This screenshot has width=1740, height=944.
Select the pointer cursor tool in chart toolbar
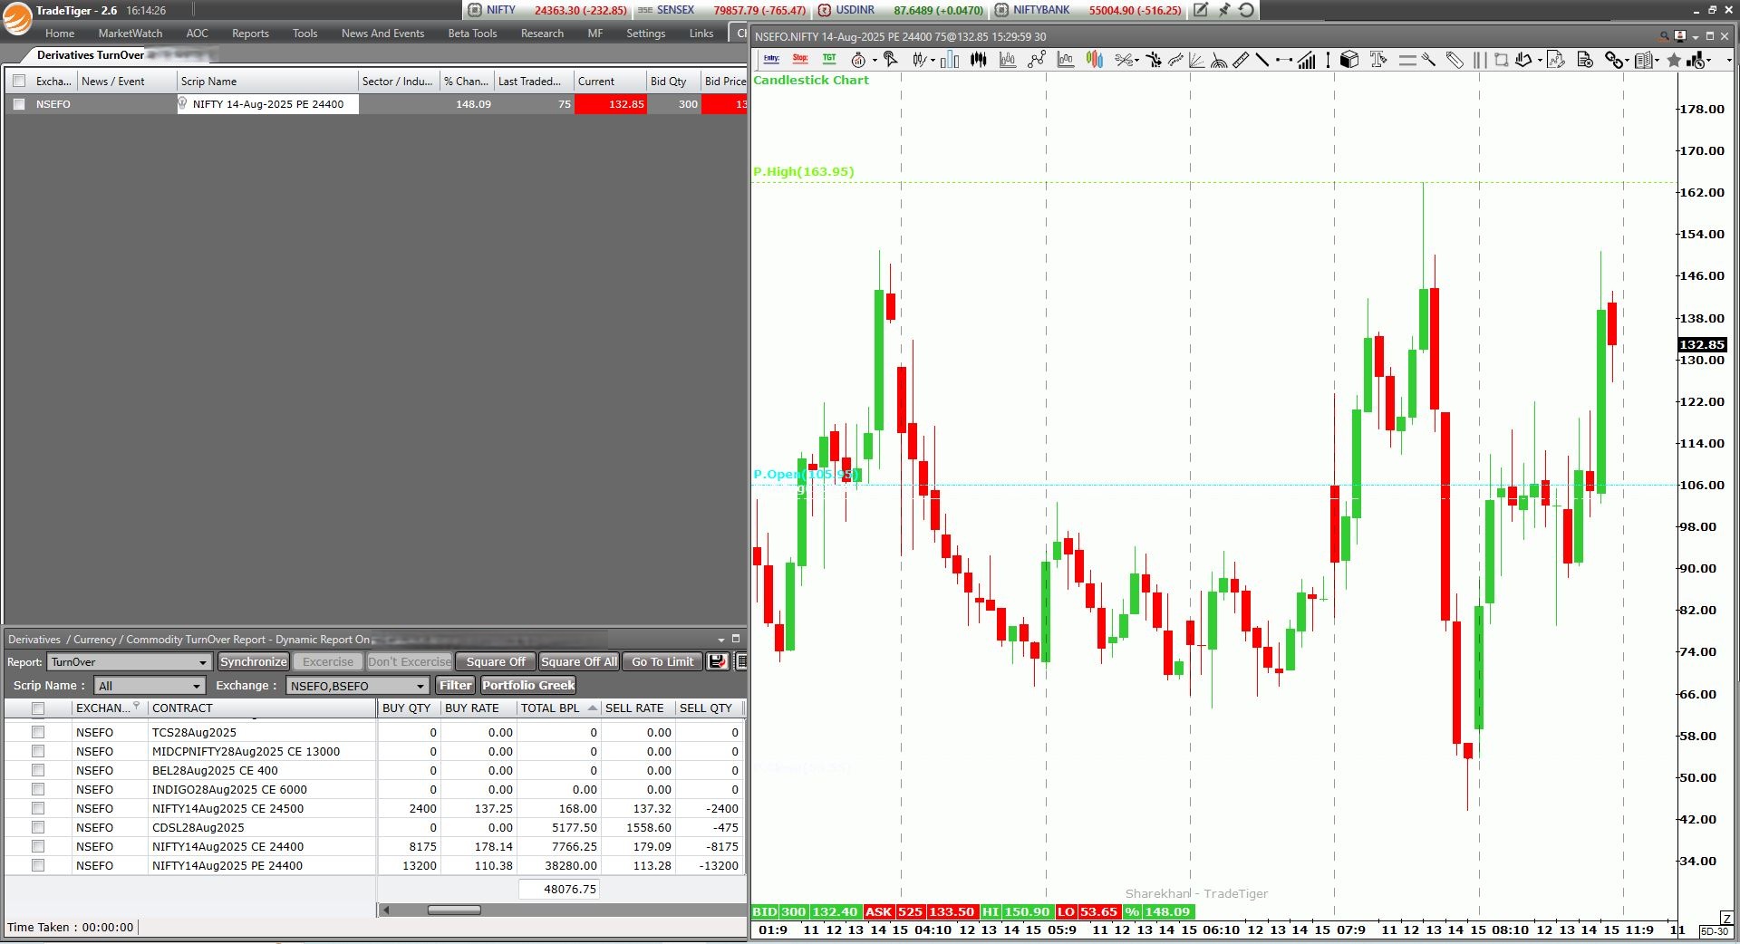[891, 60]
